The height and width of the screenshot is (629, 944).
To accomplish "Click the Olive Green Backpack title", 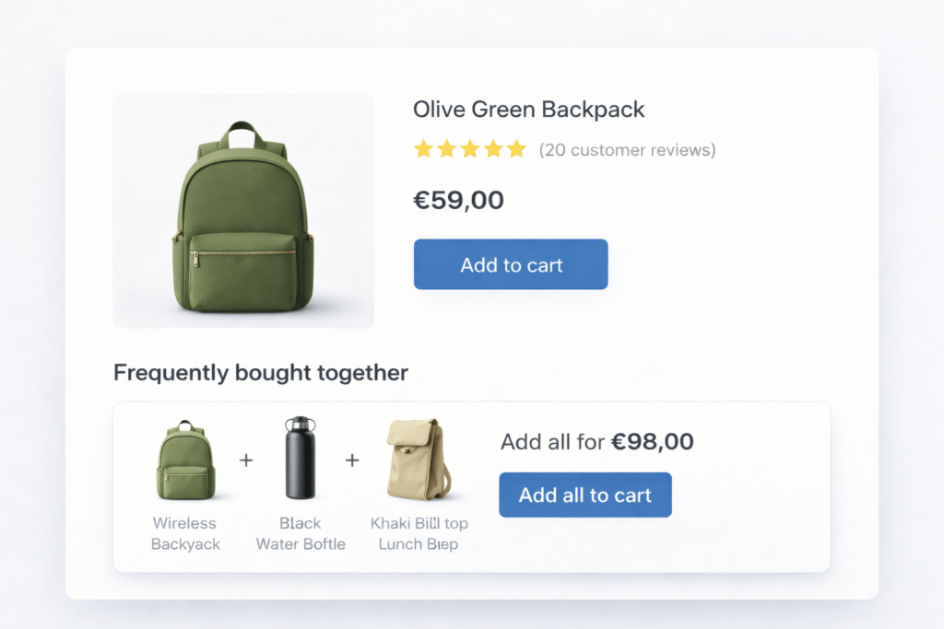I will point(528,109).
